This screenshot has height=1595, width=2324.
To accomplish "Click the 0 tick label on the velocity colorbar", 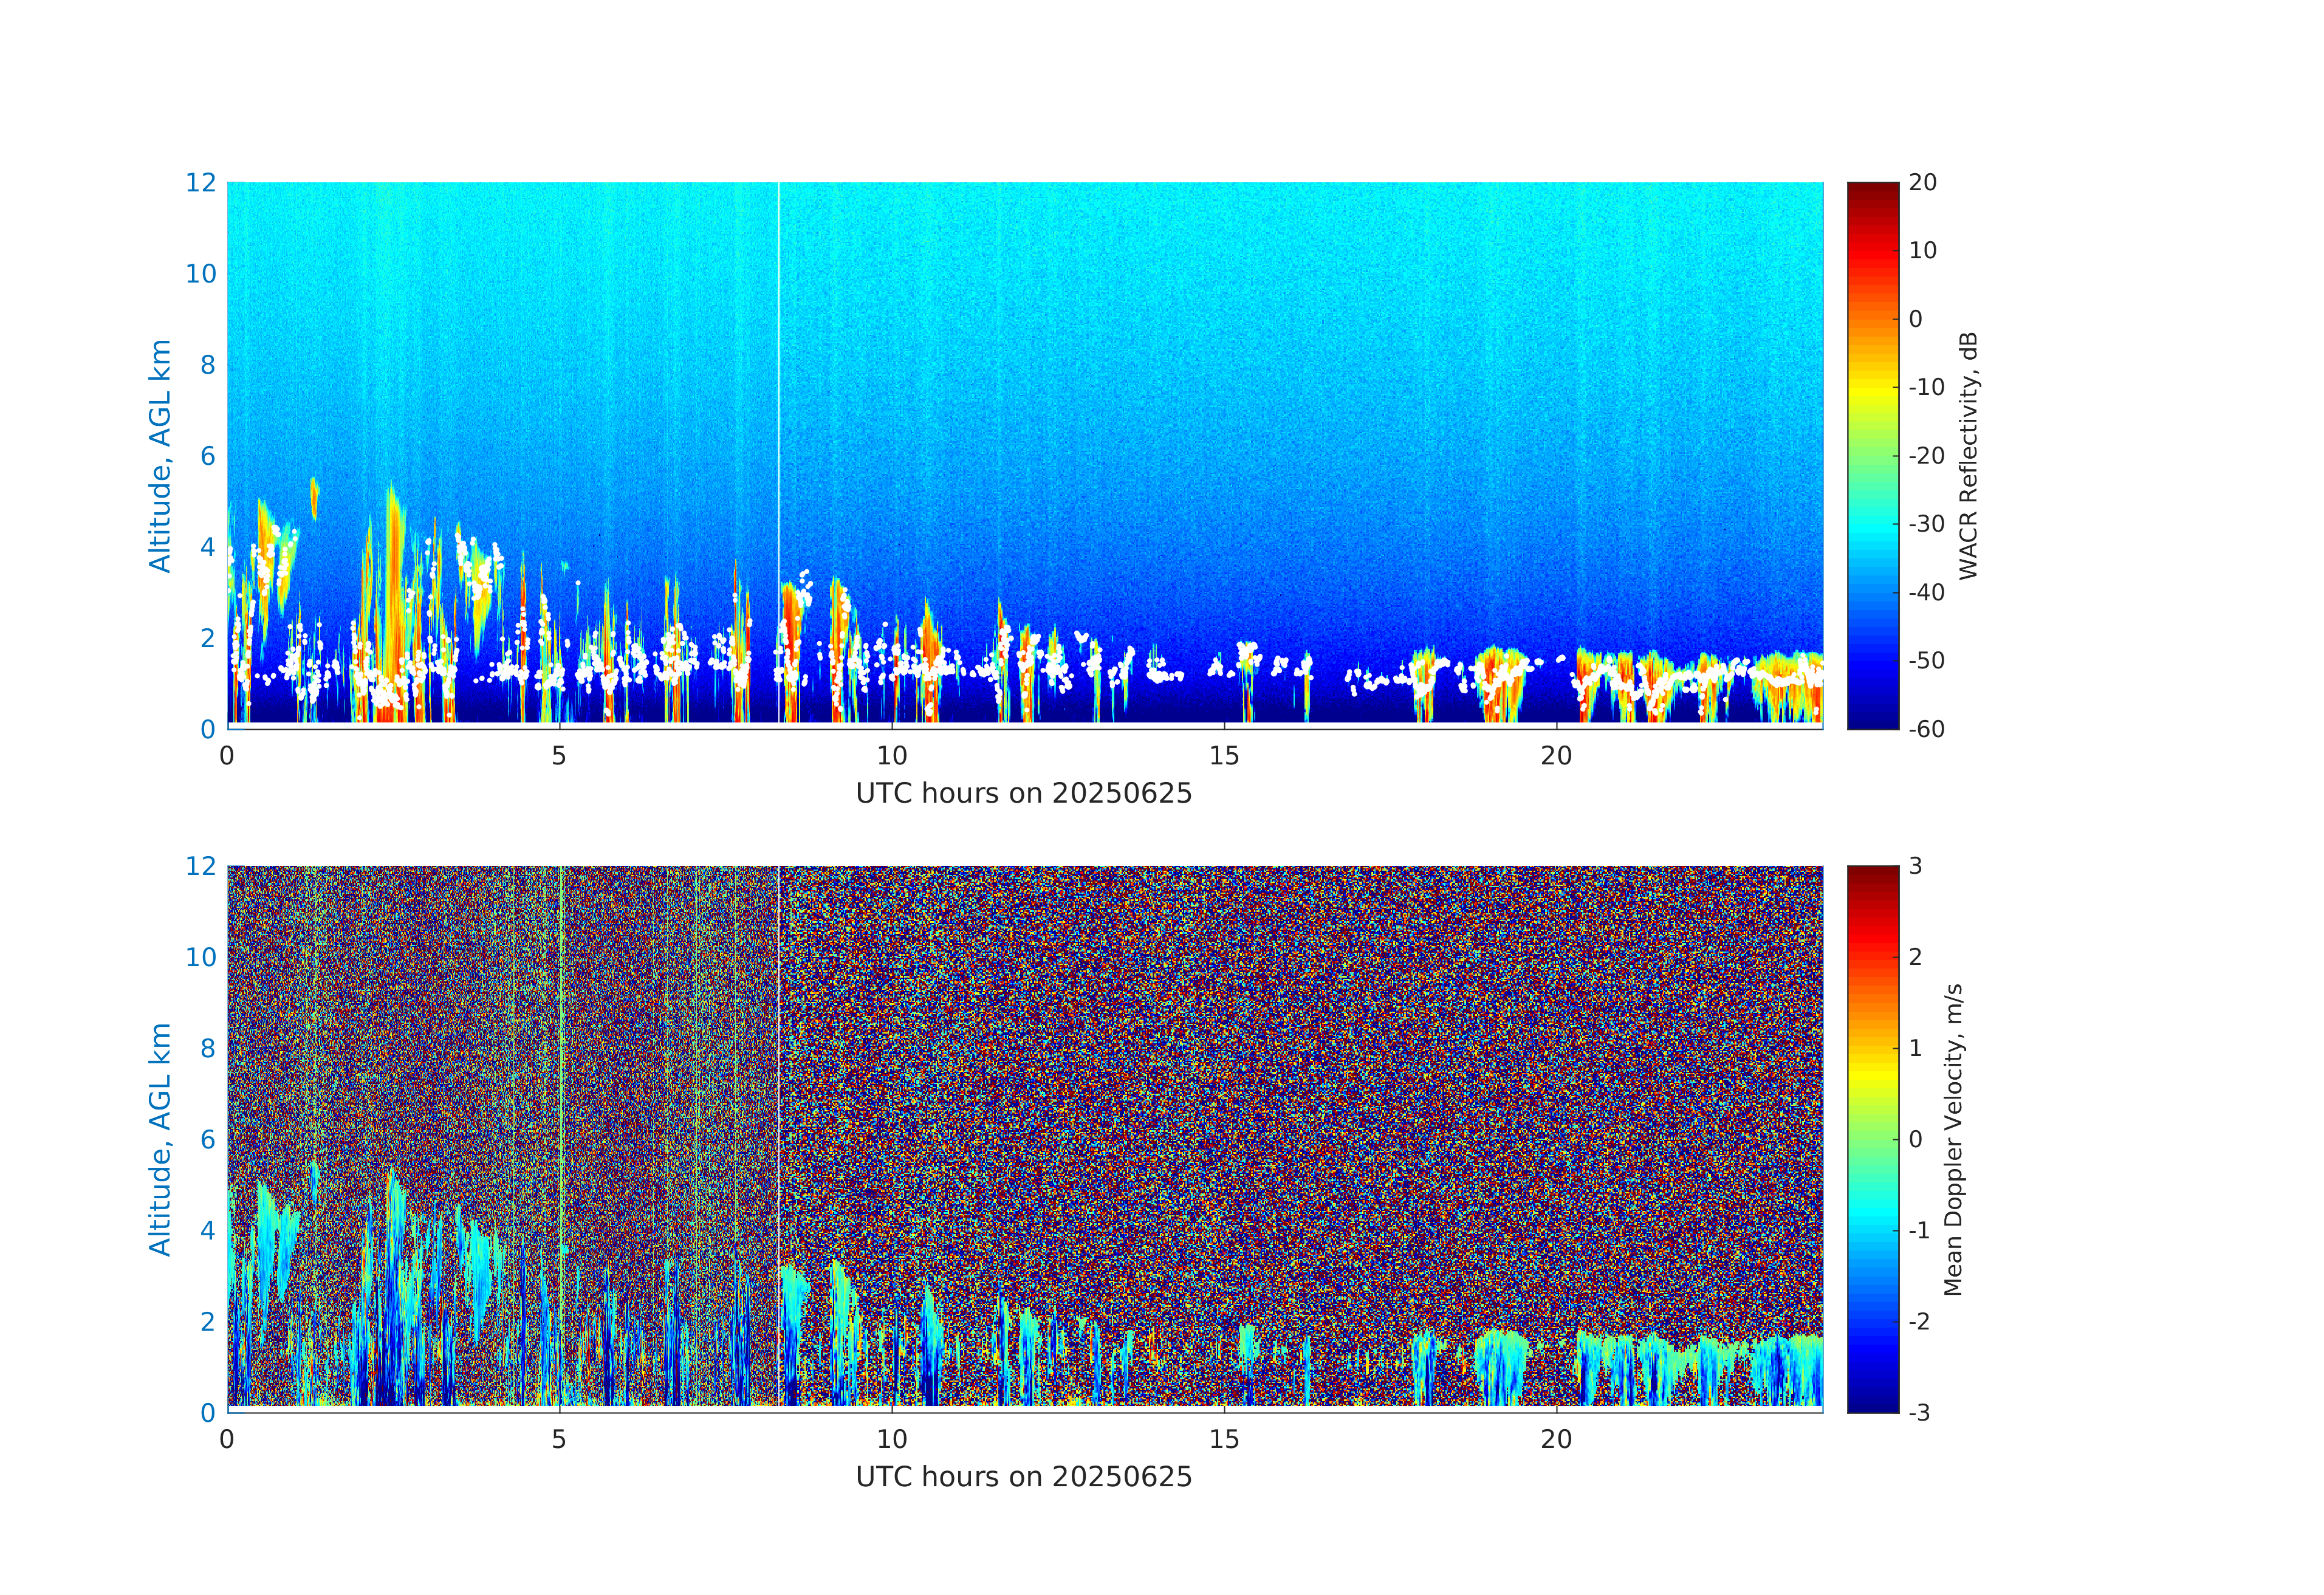I will (x=1915, y=1139).
